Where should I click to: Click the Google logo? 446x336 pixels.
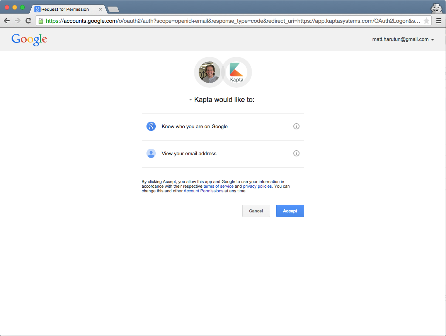(29, 39)
